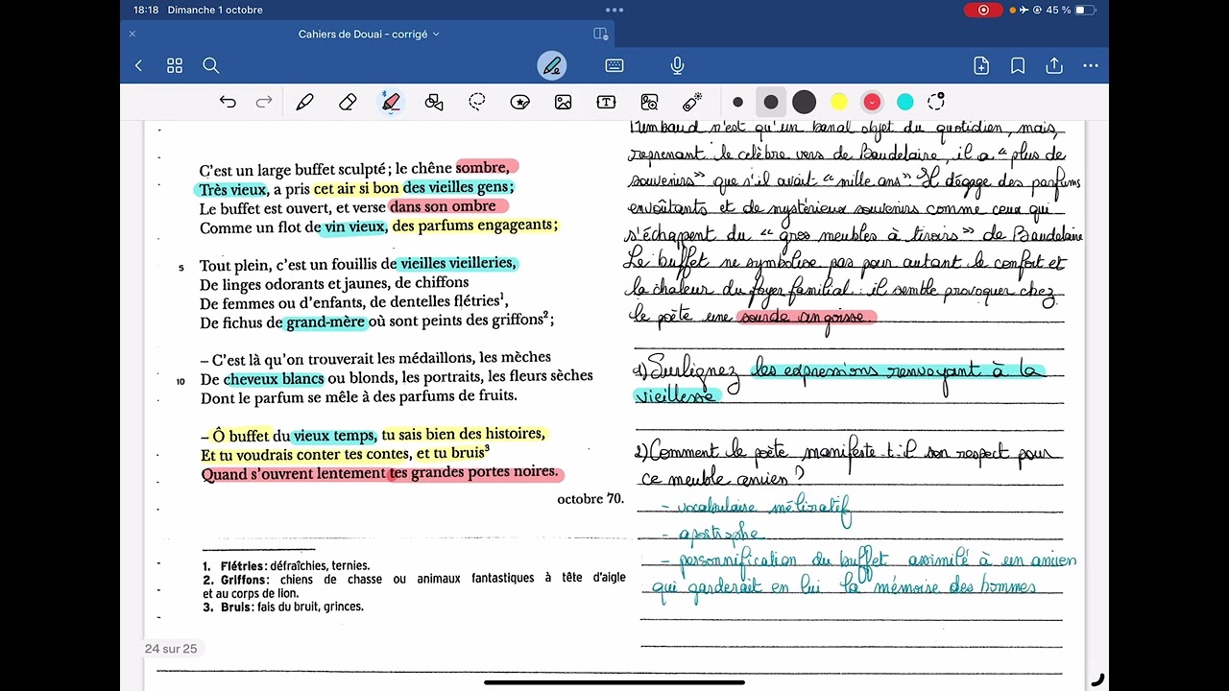Undo the last stroke
This screenshot has width=1229, height=691.
[228, 102]
